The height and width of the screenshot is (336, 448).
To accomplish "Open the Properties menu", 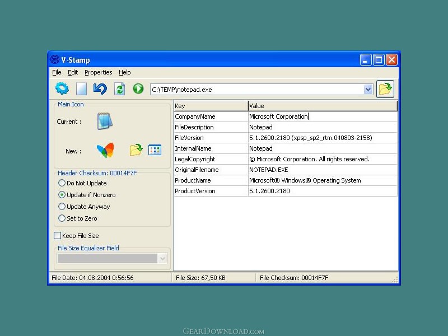I will click(99, 72).
